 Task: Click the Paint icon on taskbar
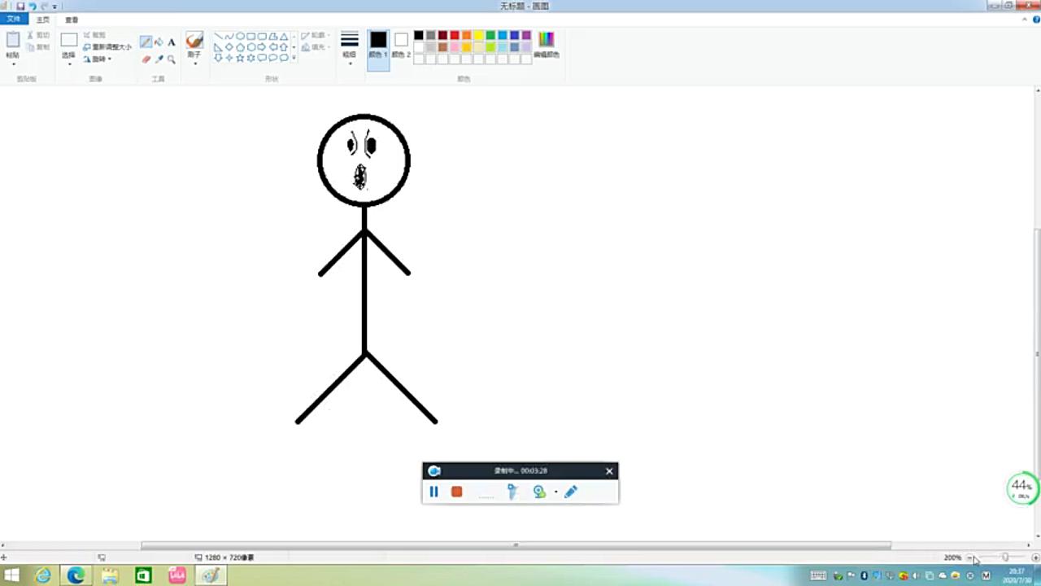tap(211, 575)
